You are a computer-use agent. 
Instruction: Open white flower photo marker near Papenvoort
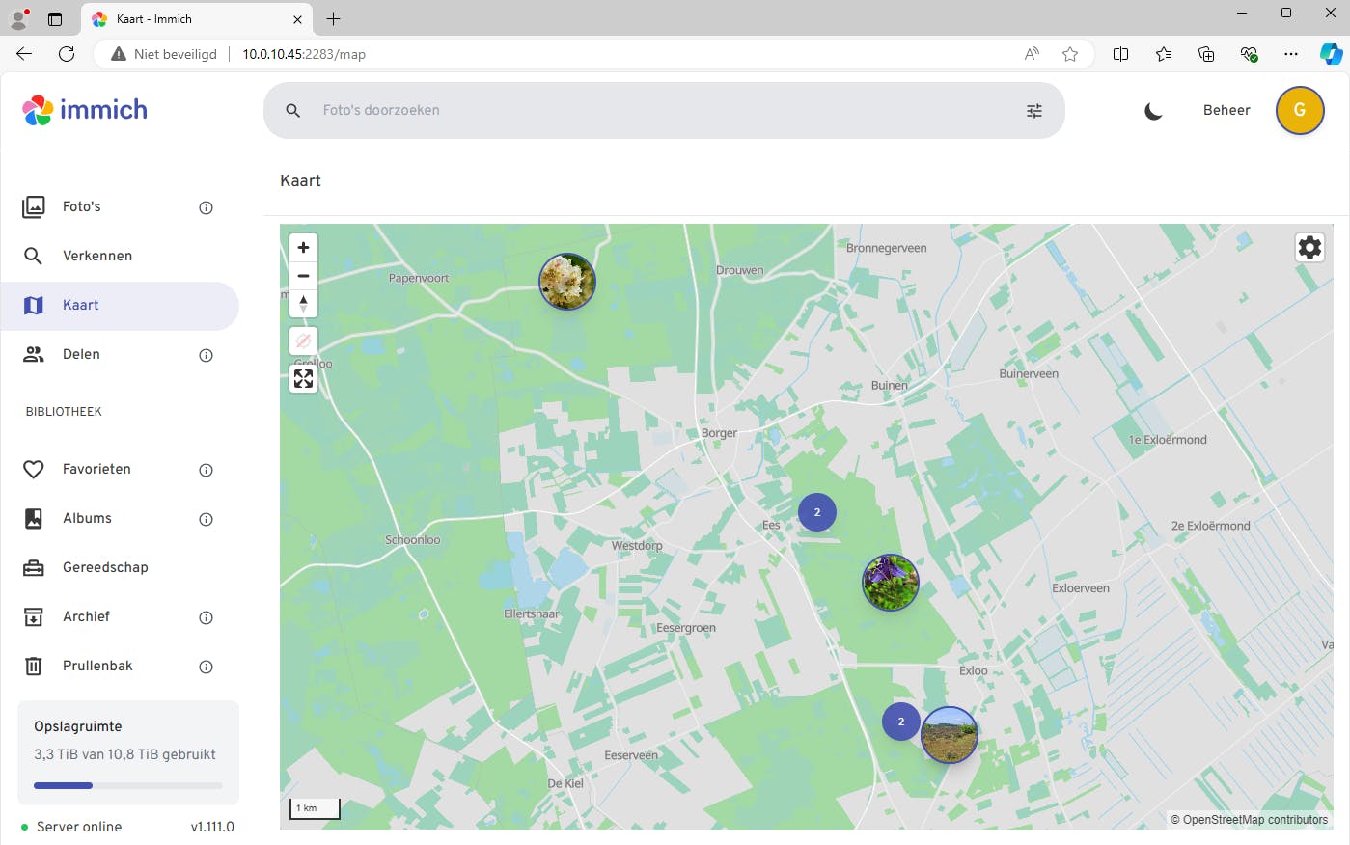[567, 282]
